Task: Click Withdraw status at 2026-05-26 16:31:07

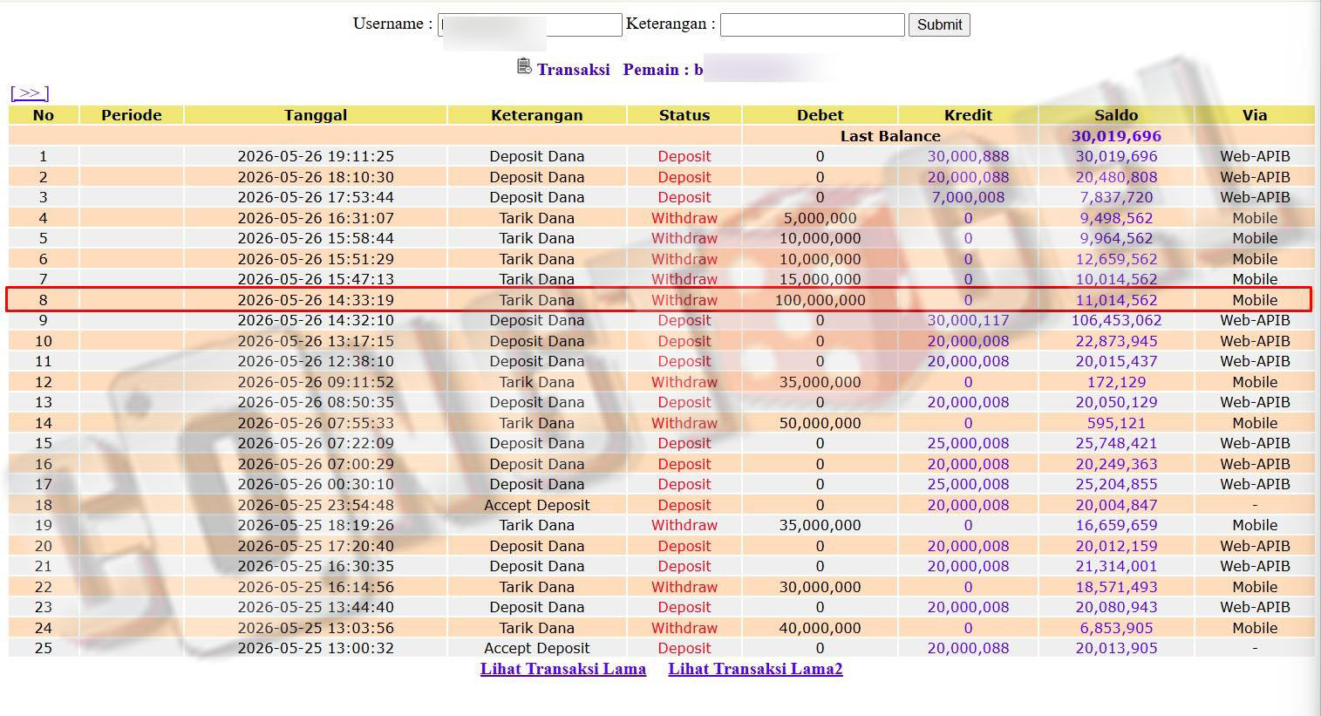Action: point(684,218)
